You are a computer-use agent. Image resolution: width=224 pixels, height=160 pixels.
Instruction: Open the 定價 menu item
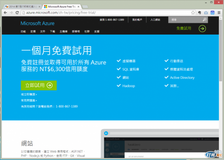click(x=33, y=32)
